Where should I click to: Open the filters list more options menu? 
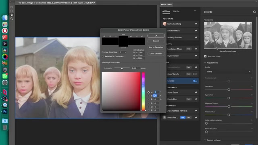[195, 11]
